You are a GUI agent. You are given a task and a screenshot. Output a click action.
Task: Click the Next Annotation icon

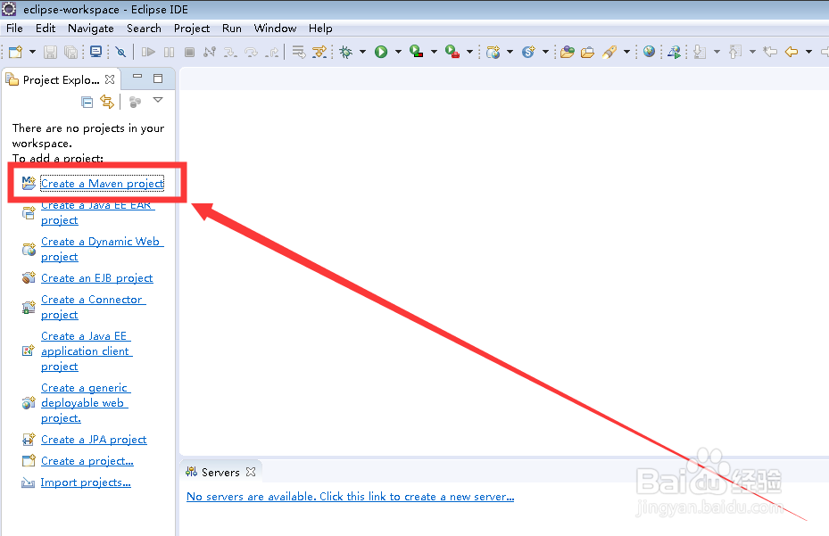[700, 52]
